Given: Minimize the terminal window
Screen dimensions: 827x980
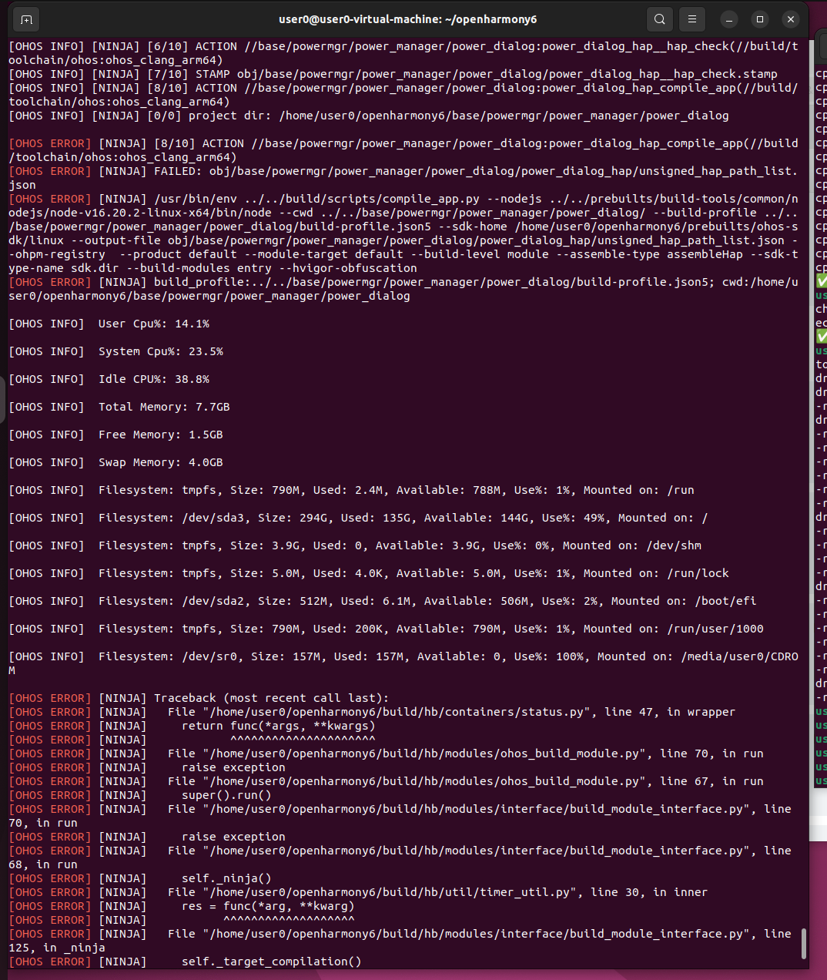Looking at the screenshot, I should tap(729, 19).
